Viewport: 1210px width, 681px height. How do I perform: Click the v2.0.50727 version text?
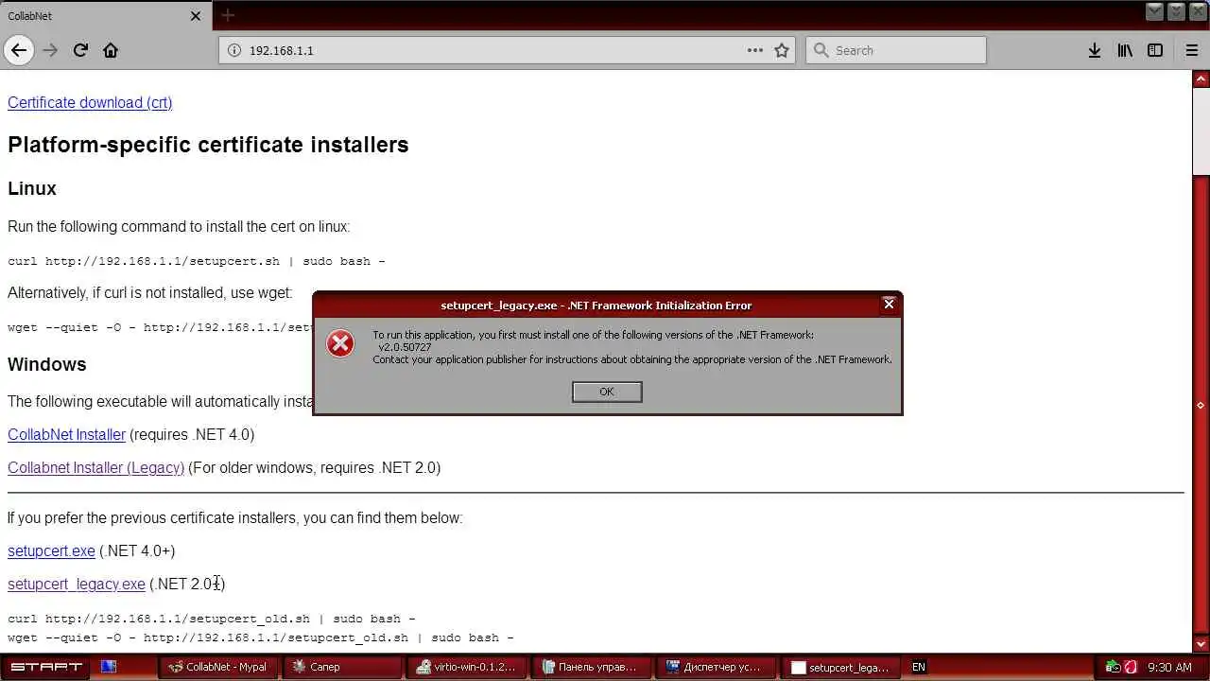click(405, 347)
